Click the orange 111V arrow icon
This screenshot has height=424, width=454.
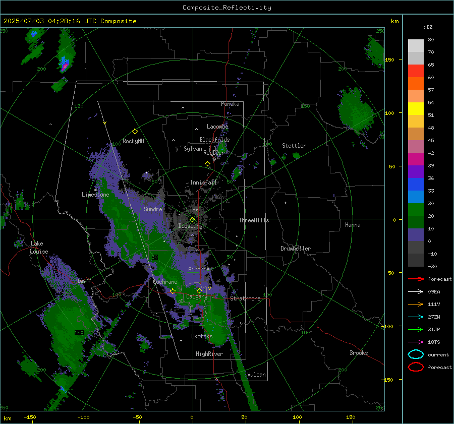pos(416,304)
